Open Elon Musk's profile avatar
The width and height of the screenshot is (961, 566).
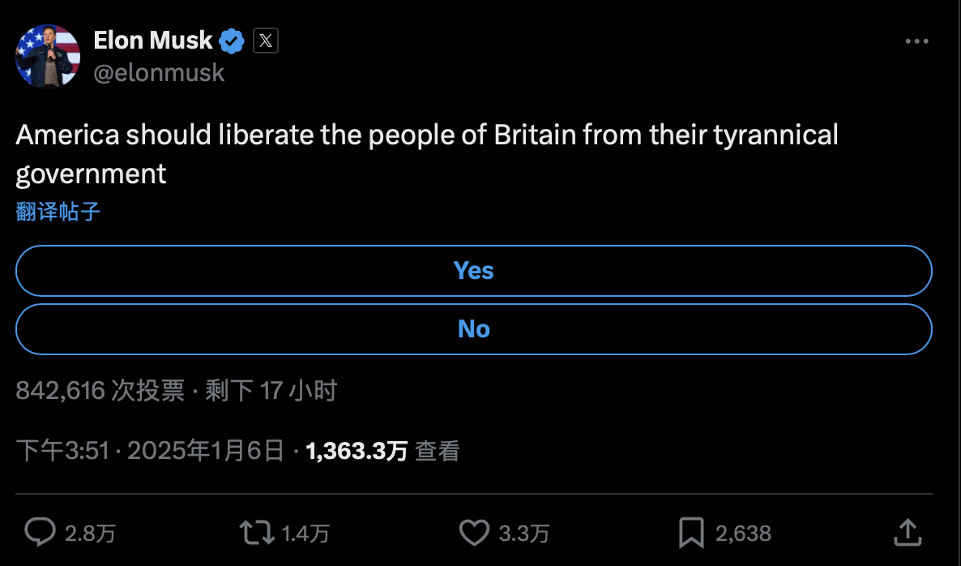[48, 56]
